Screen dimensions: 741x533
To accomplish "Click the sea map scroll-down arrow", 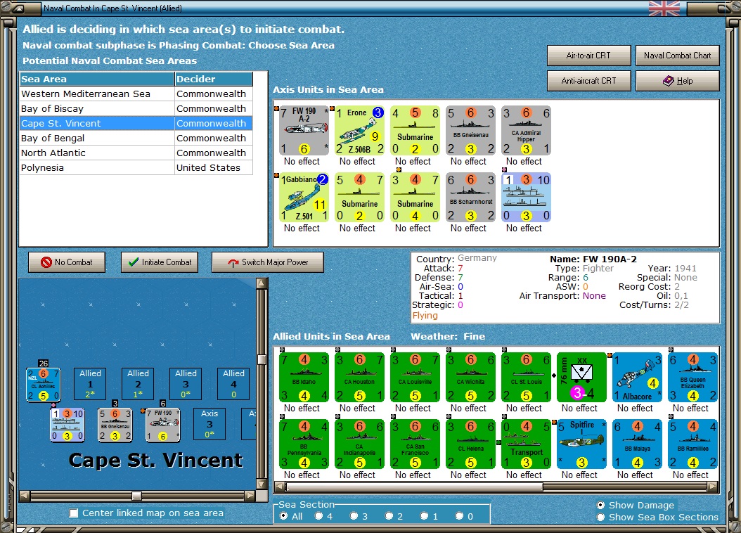I will coord(262,484).
